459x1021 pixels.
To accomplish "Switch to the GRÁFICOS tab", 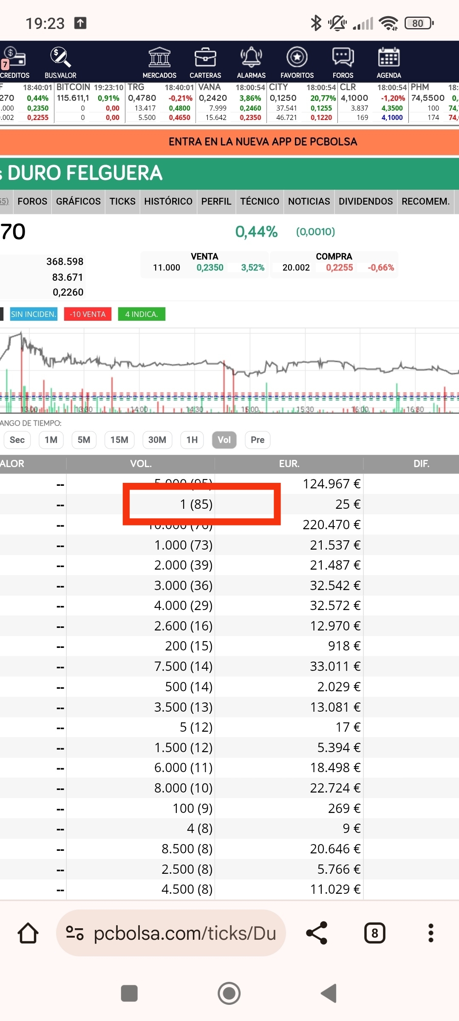I will point(78,202).
